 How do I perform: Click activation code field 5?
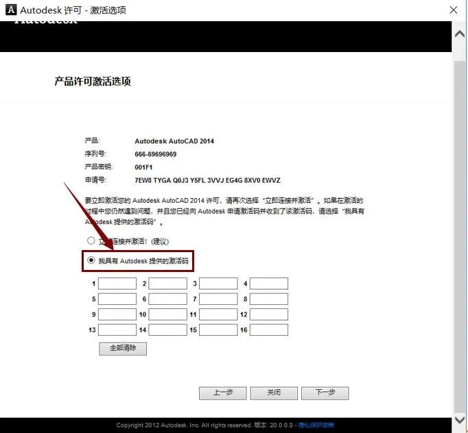(117, 299)
